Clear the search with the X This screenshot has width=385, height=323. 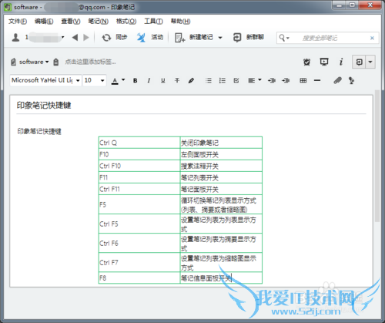(372, 38)
